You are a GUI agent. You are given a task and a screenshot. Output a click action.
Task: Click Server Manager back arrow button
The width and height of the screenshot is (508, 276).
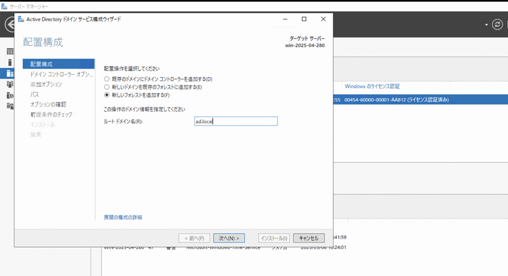tap(10, 25)
